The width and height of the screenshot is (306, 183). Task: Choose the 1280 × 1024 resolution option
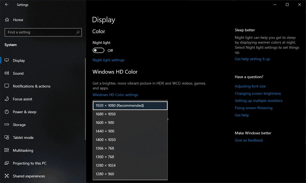130,165
